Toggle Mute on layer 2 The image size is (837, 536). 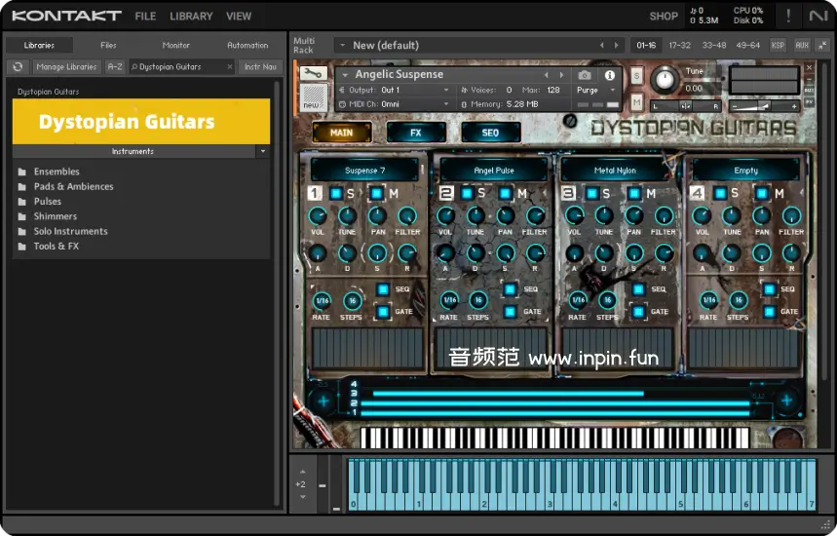pyautogui.click(x=506, y=194)
